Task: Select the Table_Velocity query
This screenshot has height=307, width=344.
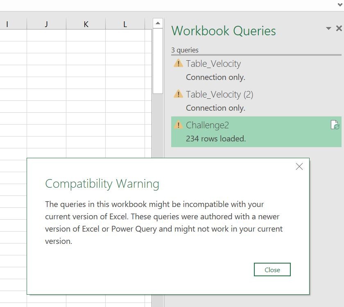Action: click(256, 70)
